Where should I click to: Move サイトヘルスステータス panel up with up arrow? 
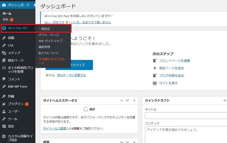(x=122, y=101)
